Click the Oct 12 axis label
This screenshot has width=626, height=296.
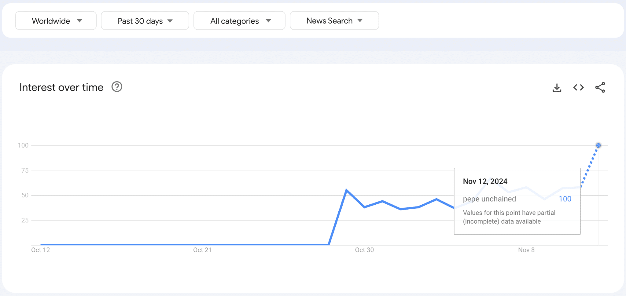coord(40,250)
